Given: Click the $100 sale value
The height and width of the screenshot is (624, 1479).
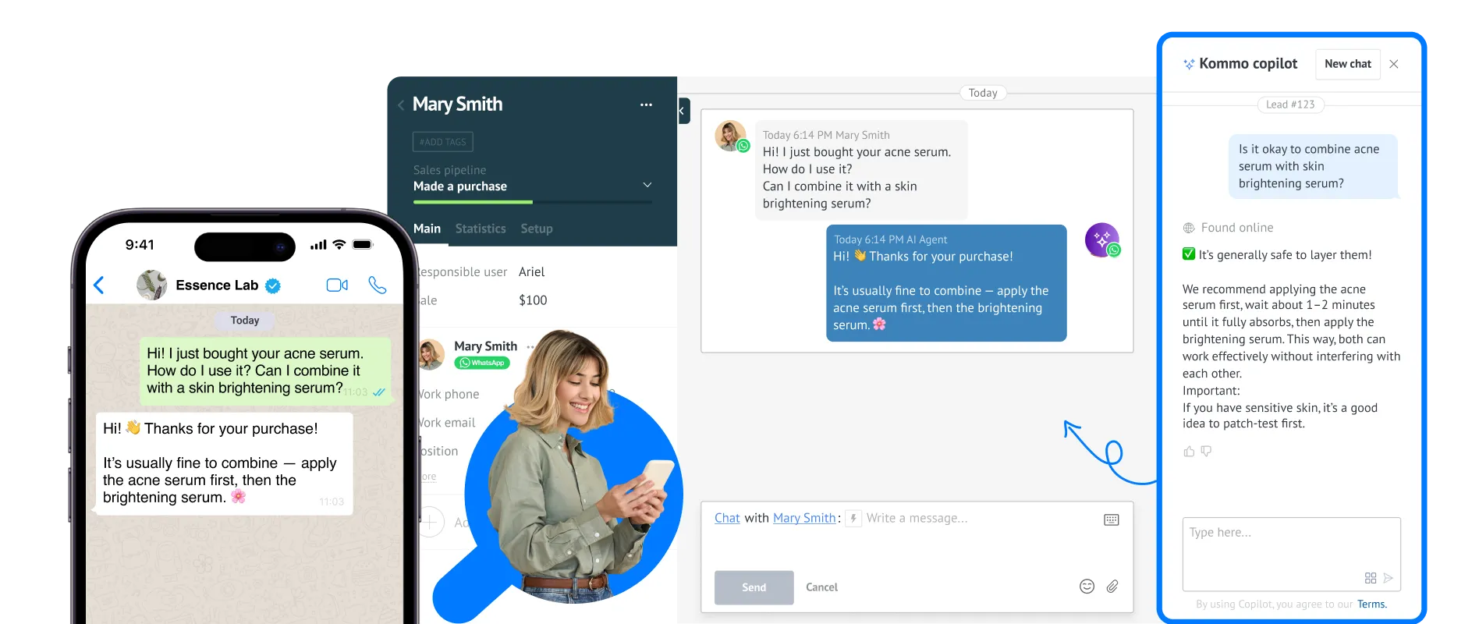Looking at the screenshot, I should point(533,300).
